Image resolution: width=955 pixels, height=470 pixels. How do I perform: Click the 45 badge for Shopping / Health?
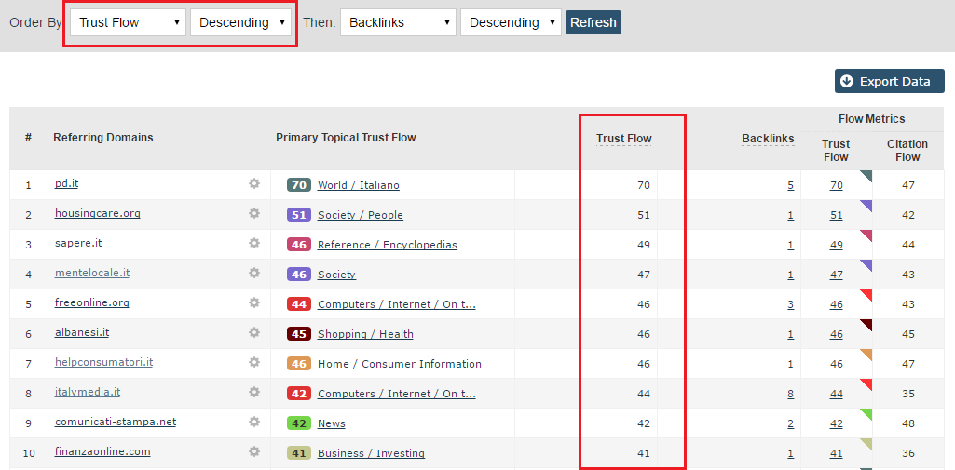(299, 334)
